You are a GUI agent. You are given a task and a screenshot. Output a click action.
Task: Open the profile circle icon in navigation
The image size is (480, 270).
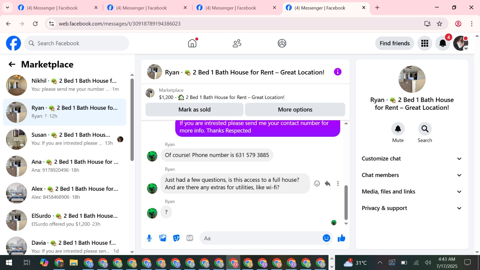[282, 43]
